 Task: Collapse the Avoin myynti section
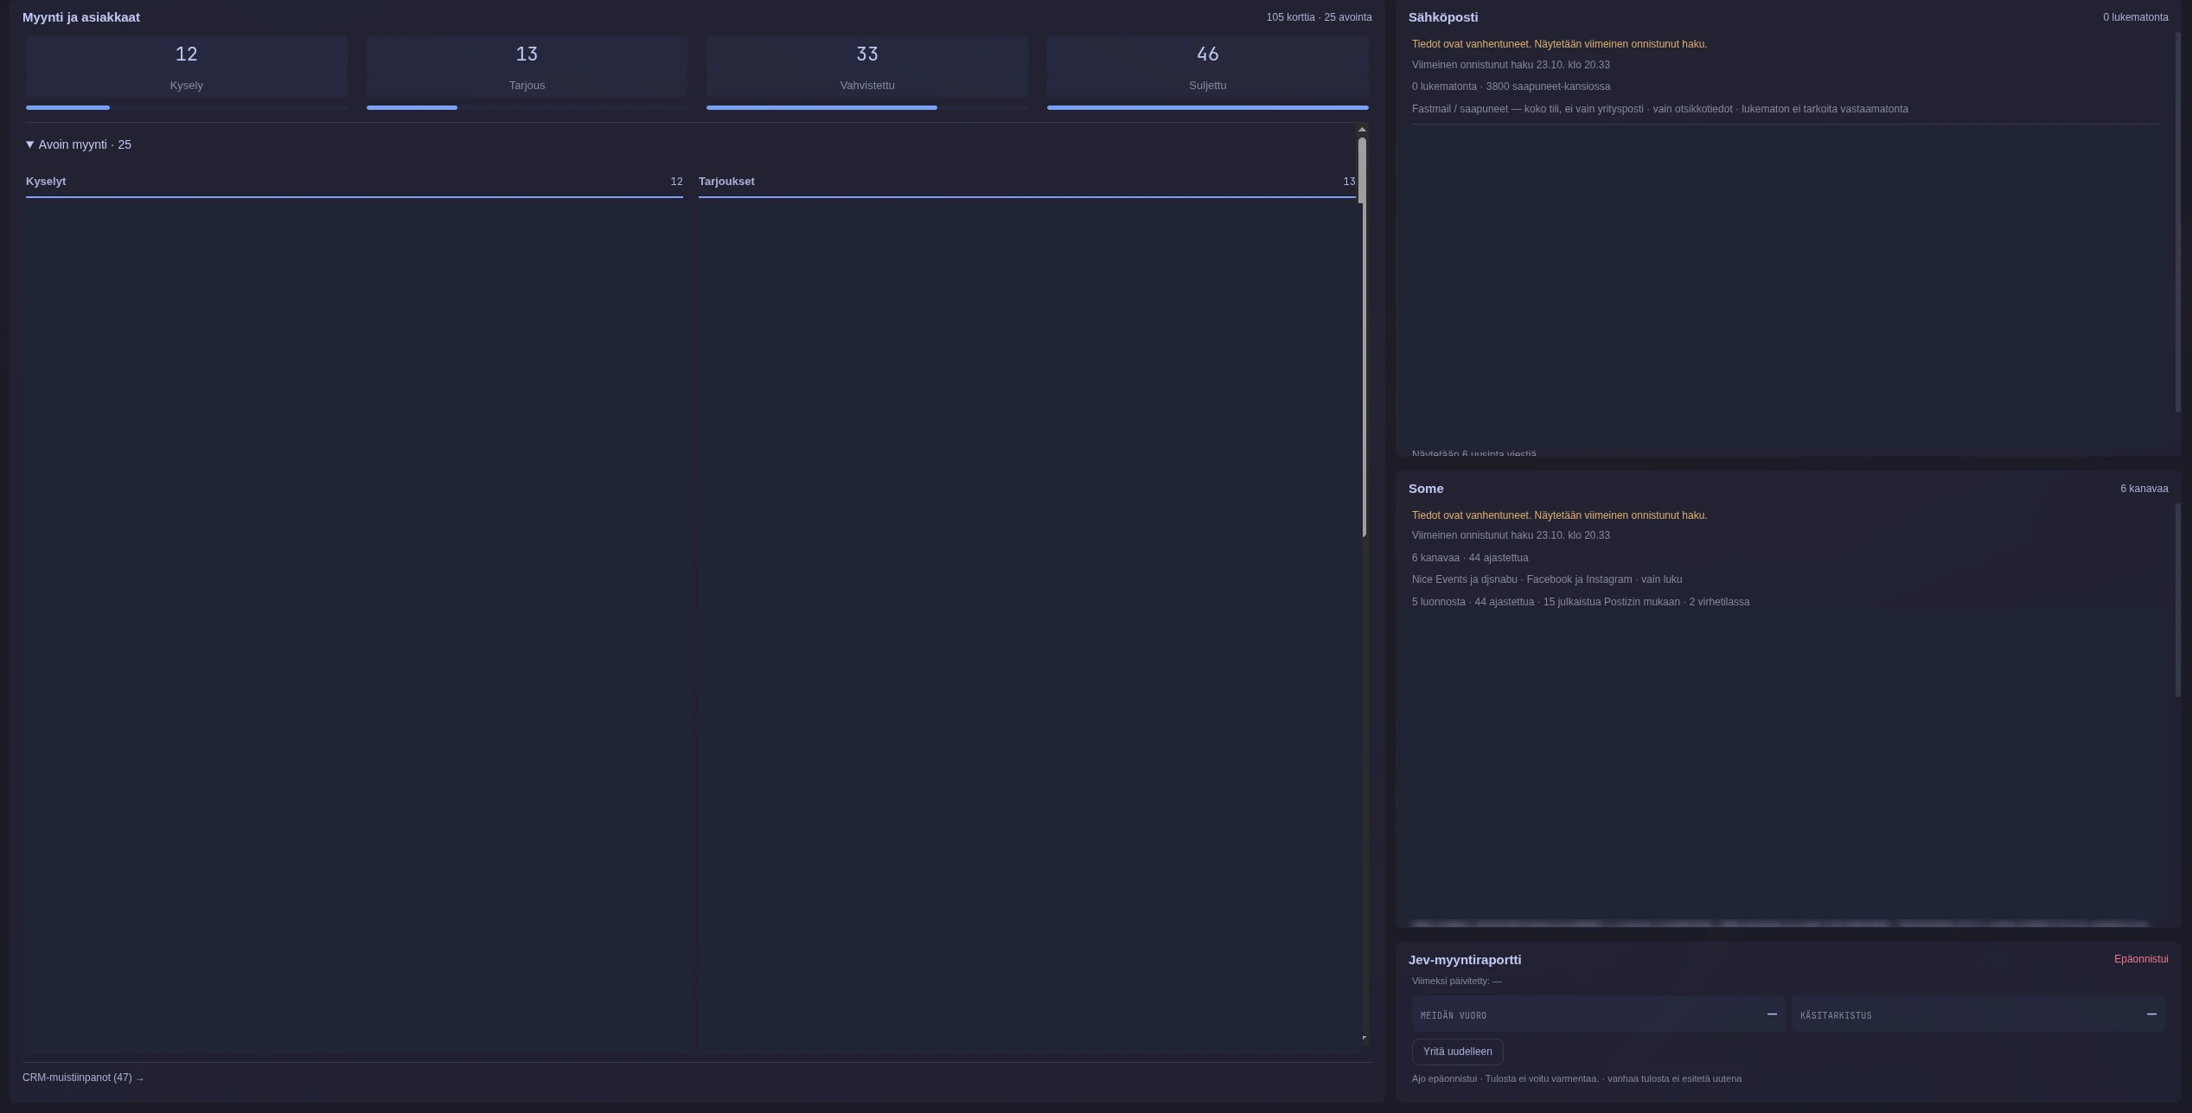[79, 144]
